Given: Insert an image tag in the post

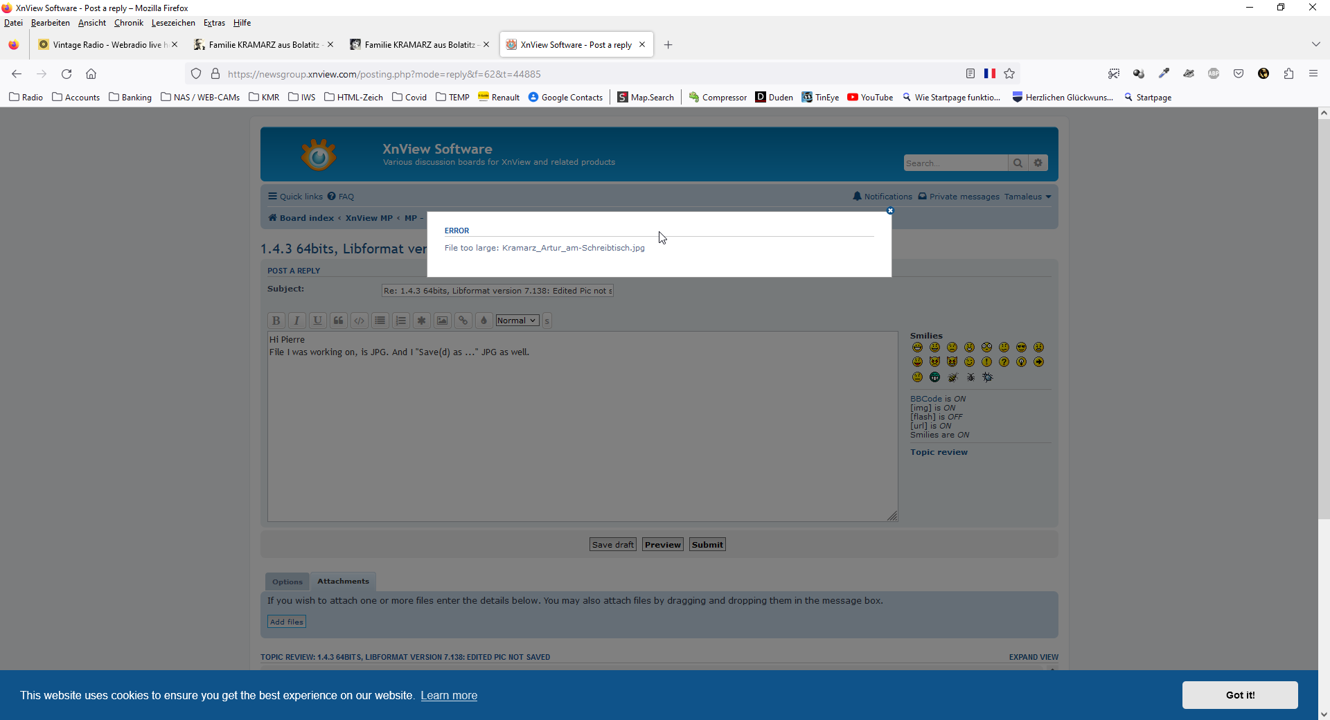Looking at the screenshot, I should click(442, 321).
